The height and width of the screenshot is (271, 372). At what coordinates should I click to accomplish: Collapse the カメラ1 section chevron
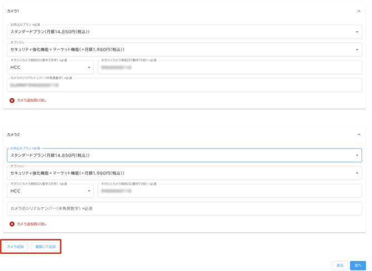tap(359, 11)
